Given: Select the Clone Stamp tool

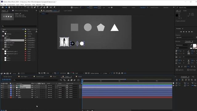Looking at the screenshot, I should 44,7.
